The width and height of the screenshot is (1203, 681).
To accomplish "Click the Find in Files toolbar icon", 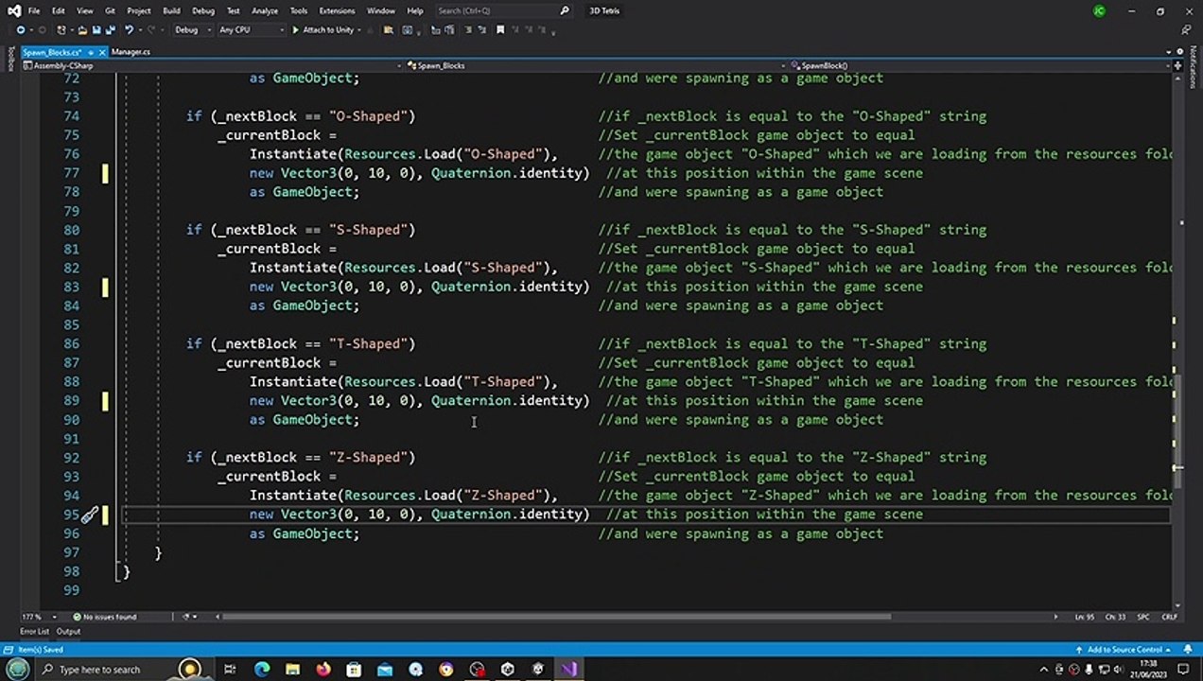I will point(387,30).
